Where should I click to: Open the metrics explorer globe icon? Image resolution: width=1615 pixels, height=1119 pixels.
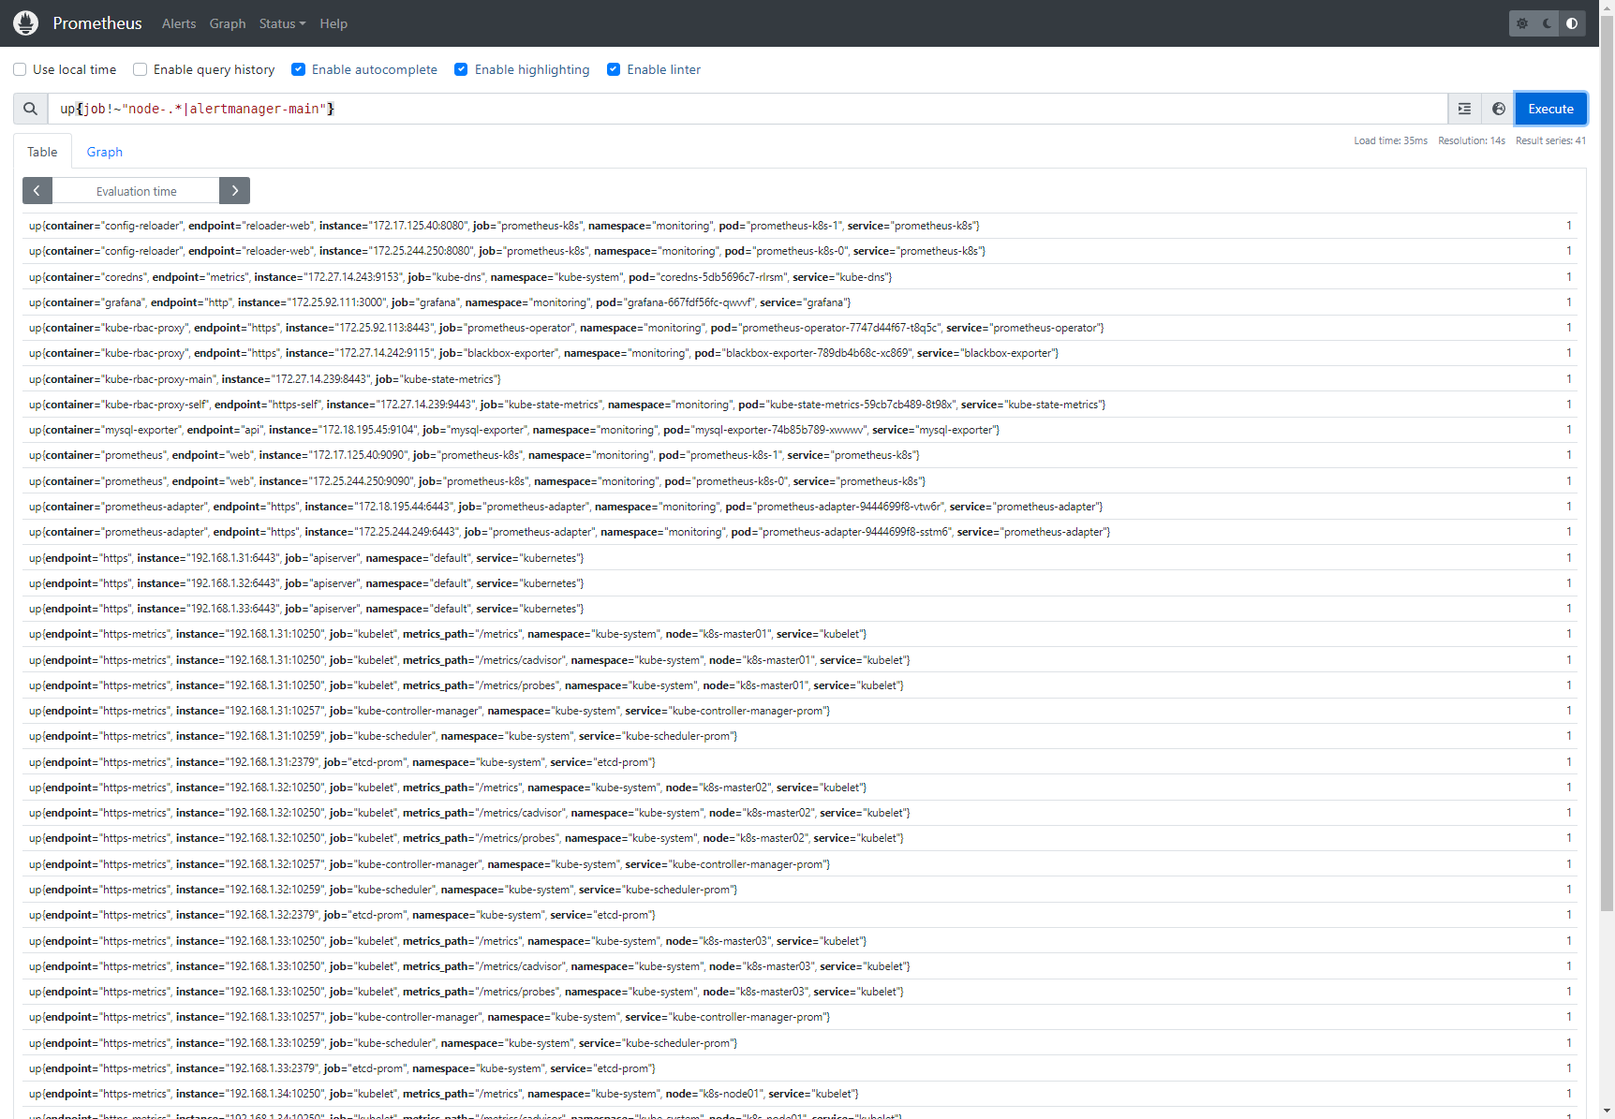pyautogui.click(x=1498, y=109)
